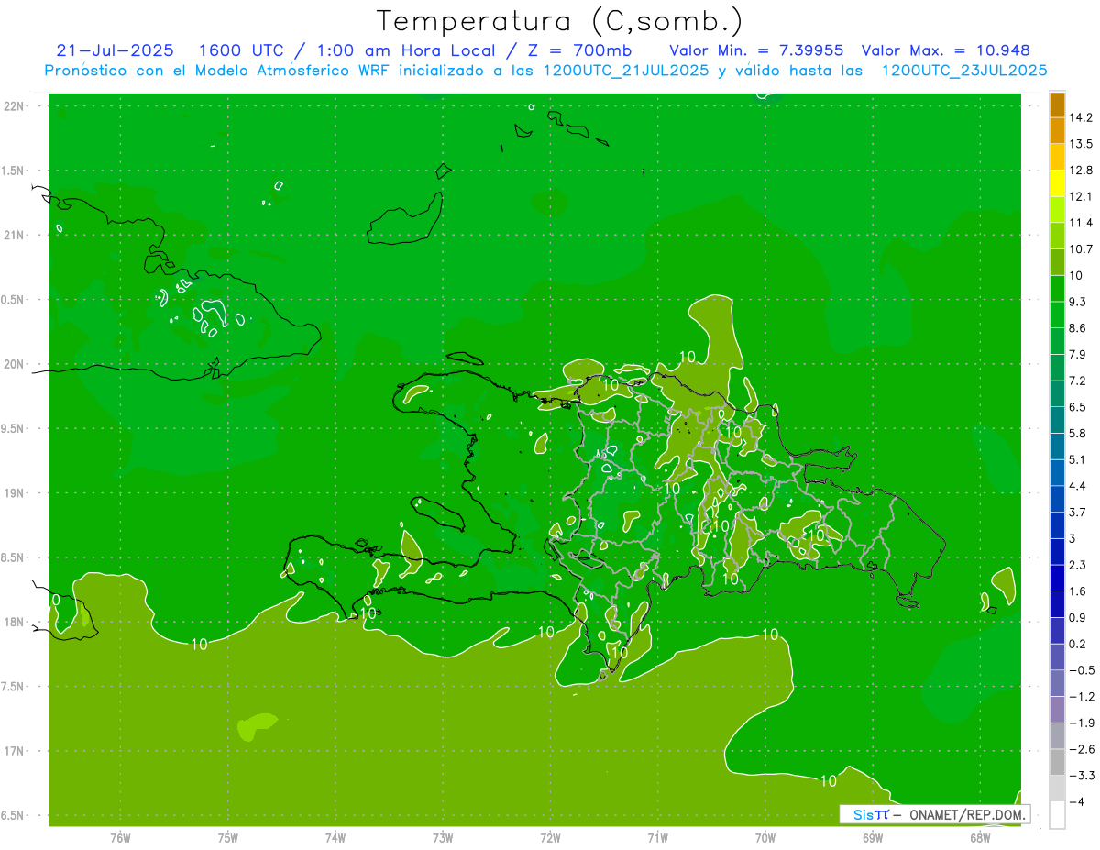Click the 74W longitude axis label

click(x=335, y=838)
